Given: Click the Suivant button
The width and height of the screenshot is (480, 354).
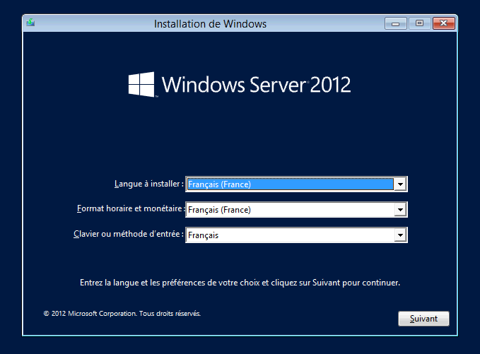Looking at the screenshot, I should [x=423, y=319].
